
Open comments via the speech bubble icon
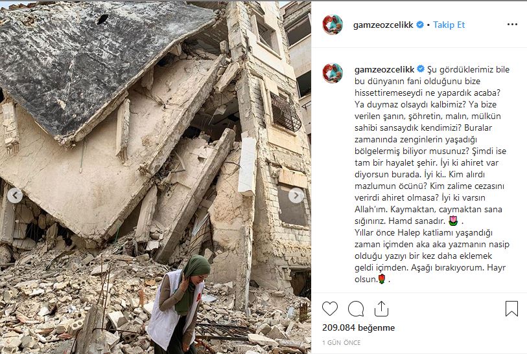356,309
